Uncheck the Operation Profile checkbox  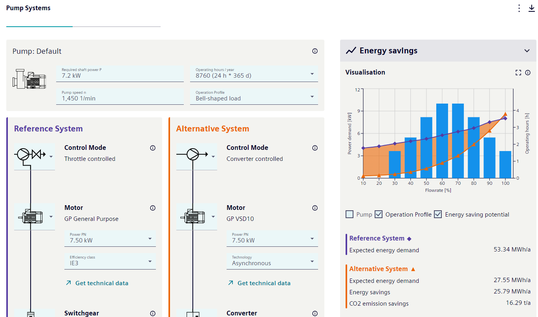pyautogui.click(x=379, y=214)
